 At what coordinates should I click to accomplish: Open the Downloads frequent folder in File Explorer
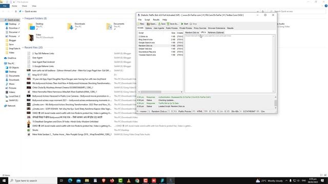(76, 27)
